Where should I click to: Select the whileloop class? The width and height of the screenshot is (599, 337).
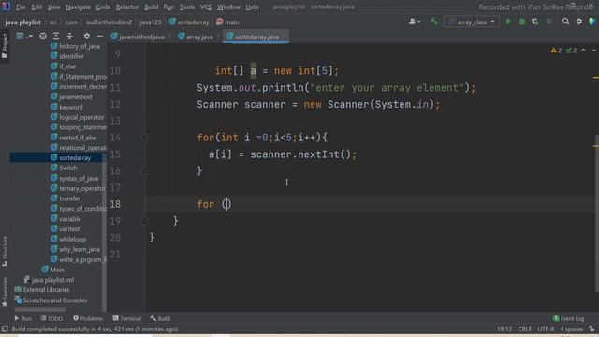68,240
